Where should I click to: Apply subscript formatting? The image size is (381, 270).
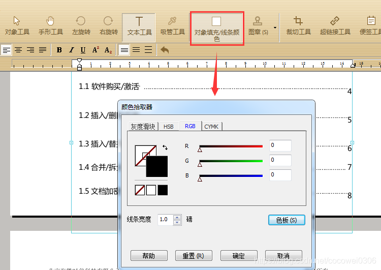pos(108,50)
